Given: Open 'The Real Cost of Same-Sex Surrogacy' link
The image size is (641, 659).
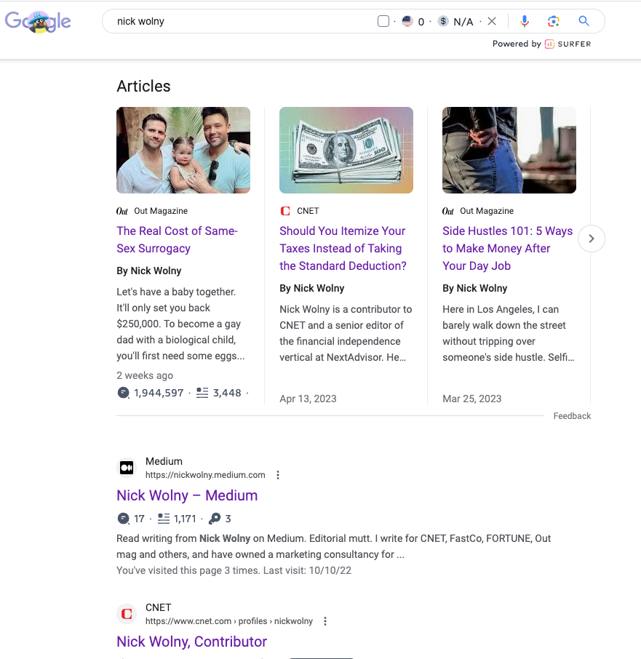Looking at the screenshot, I should pyautogui.click(x=177, y=239).
